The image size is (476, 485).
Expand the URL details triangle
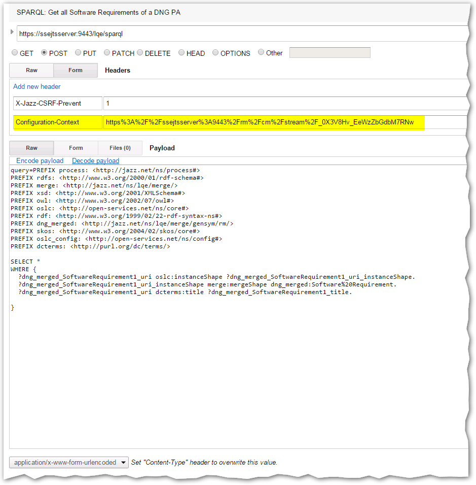point(12,33)
